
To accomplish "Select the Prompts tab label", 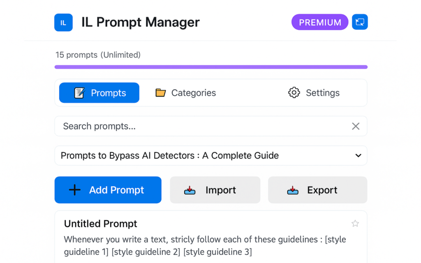I will [109, 93].
